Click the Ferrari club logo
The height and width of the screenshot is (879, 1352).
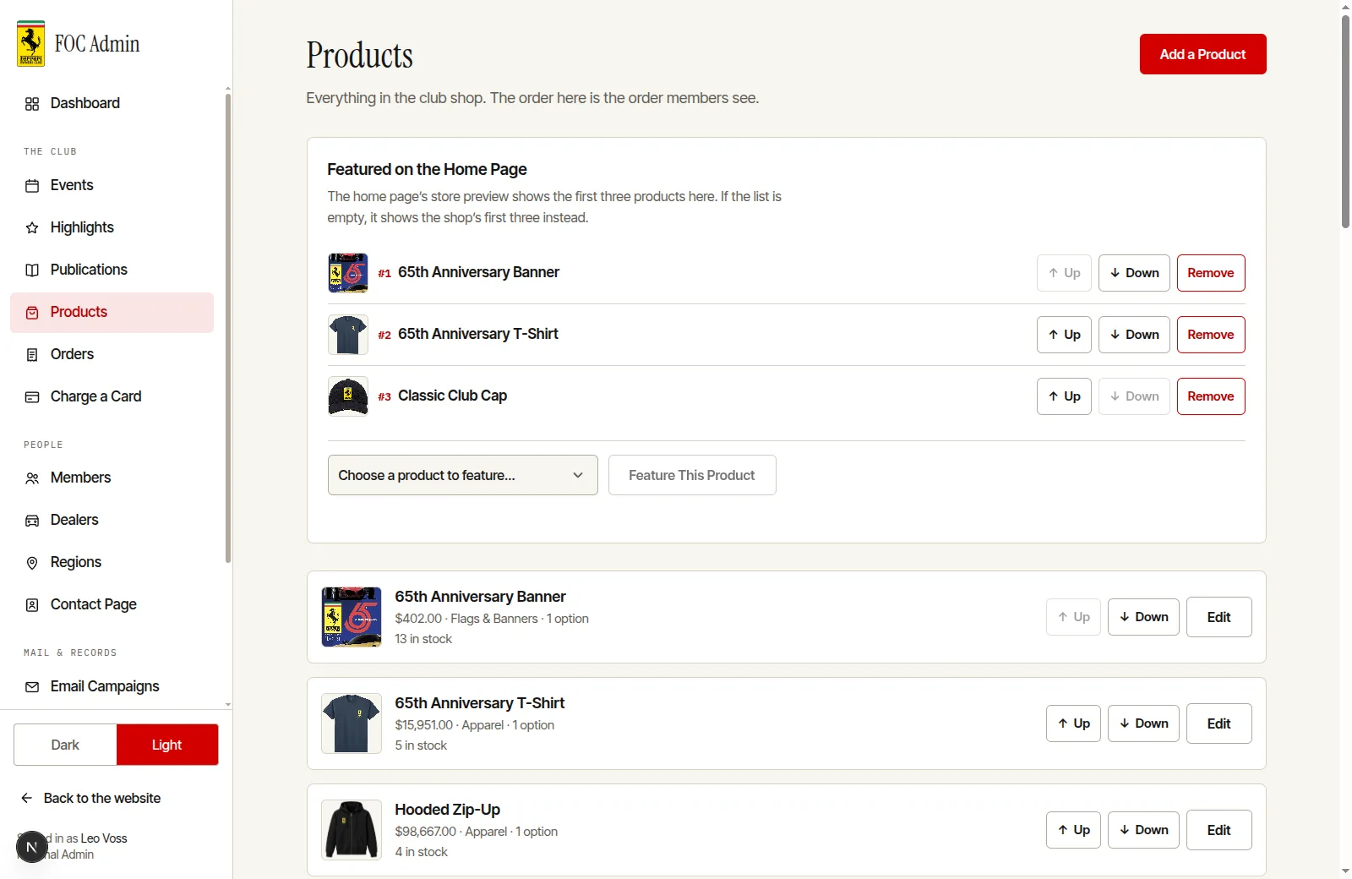[x=31, y=44]
